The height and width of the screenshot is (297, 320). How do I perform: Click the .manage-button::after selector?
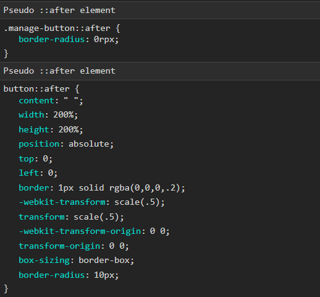point(57,28)
